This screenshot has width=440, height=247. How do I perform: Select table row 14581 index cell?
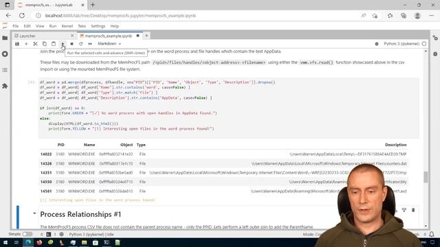pyautogui.click(x=46, y=191)
